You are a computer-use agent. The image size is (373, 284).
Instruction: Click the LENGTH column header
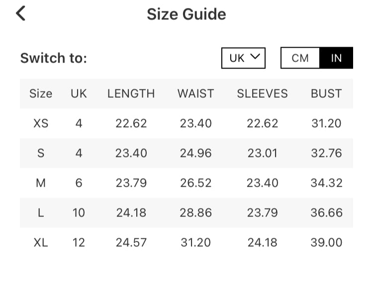coord(131,93)
